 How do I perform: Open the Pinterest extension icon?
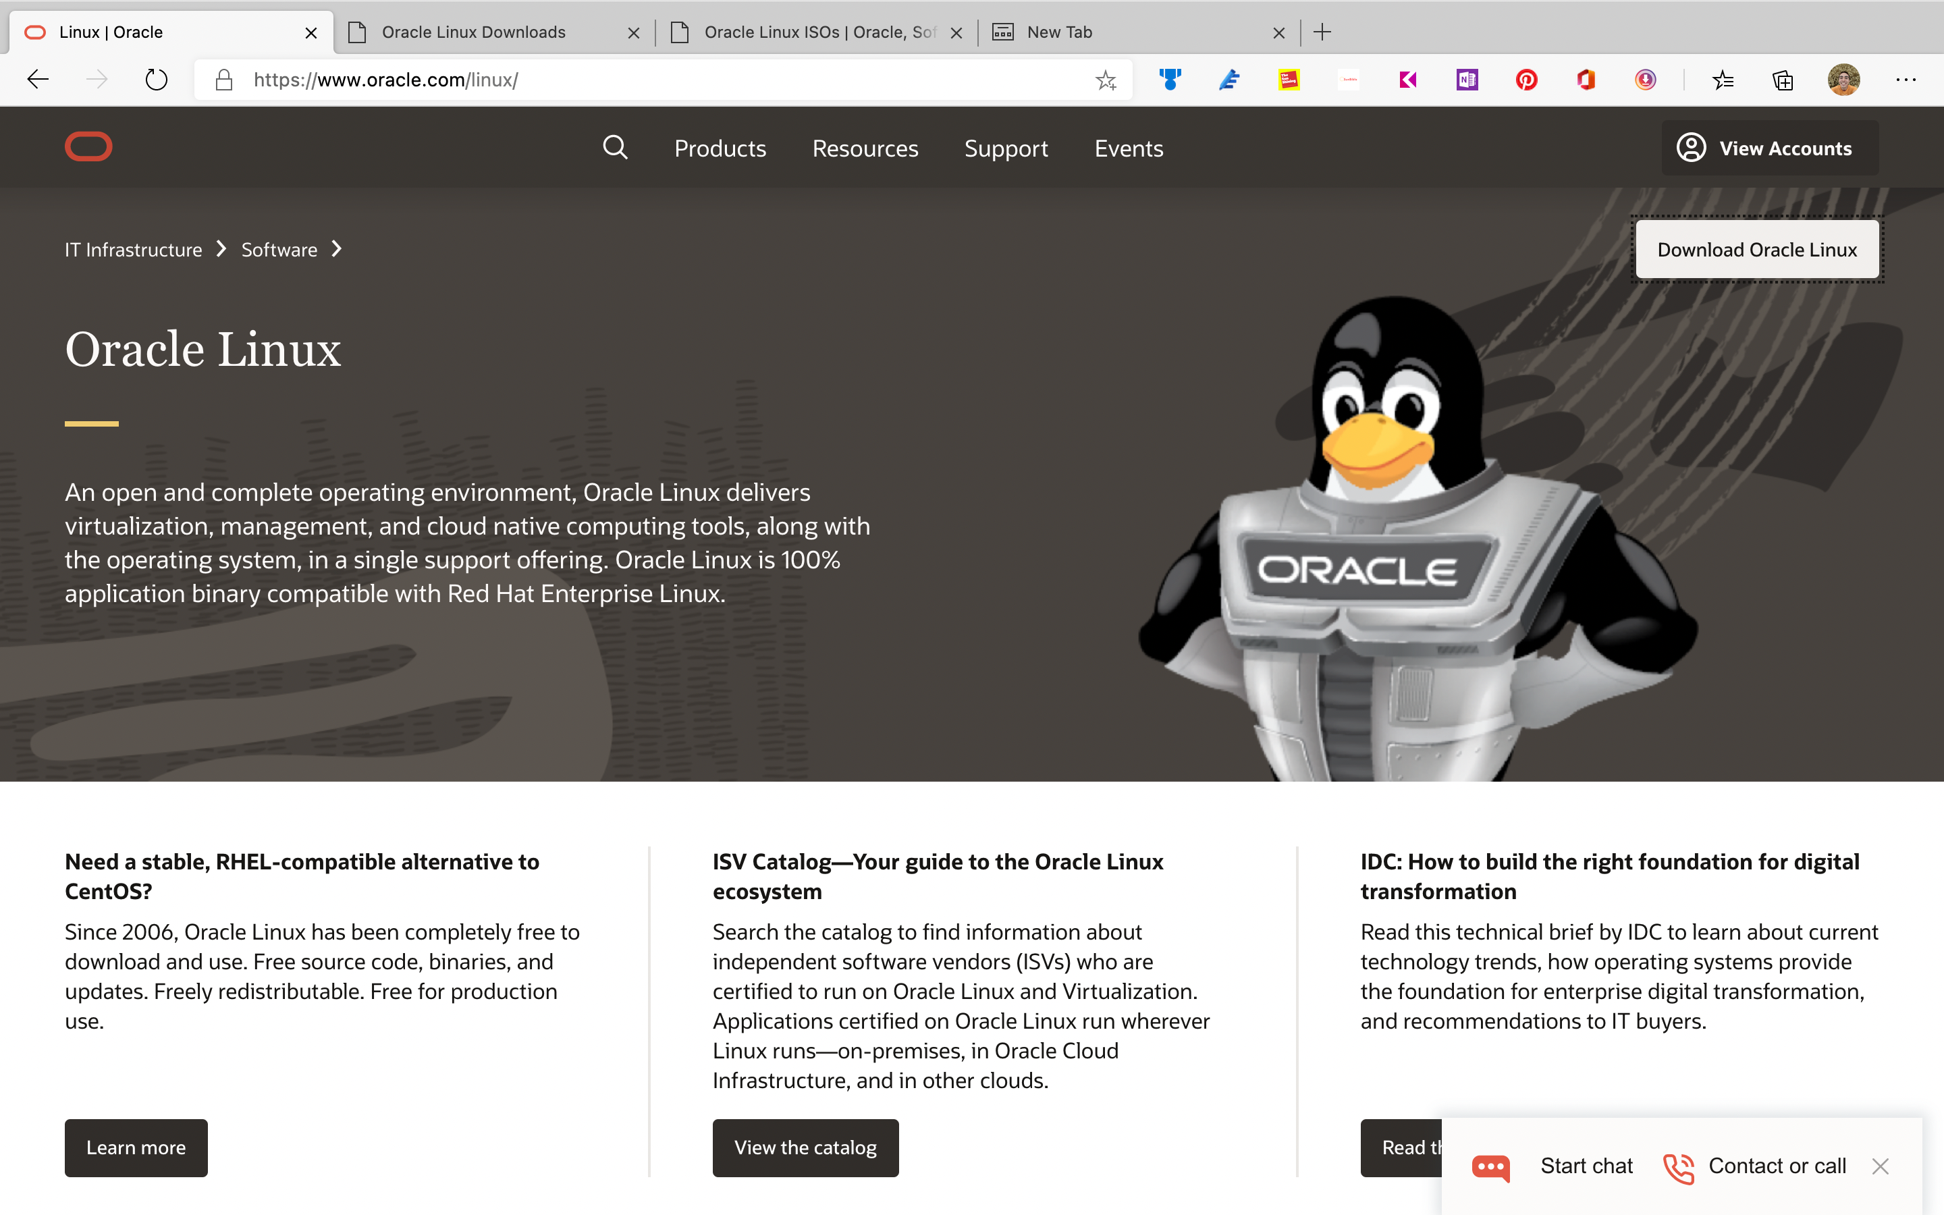click(x=1526, y=80)
